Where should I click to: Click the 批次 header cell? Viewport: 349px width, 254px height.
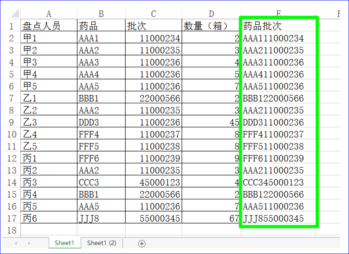pos(153,26)
